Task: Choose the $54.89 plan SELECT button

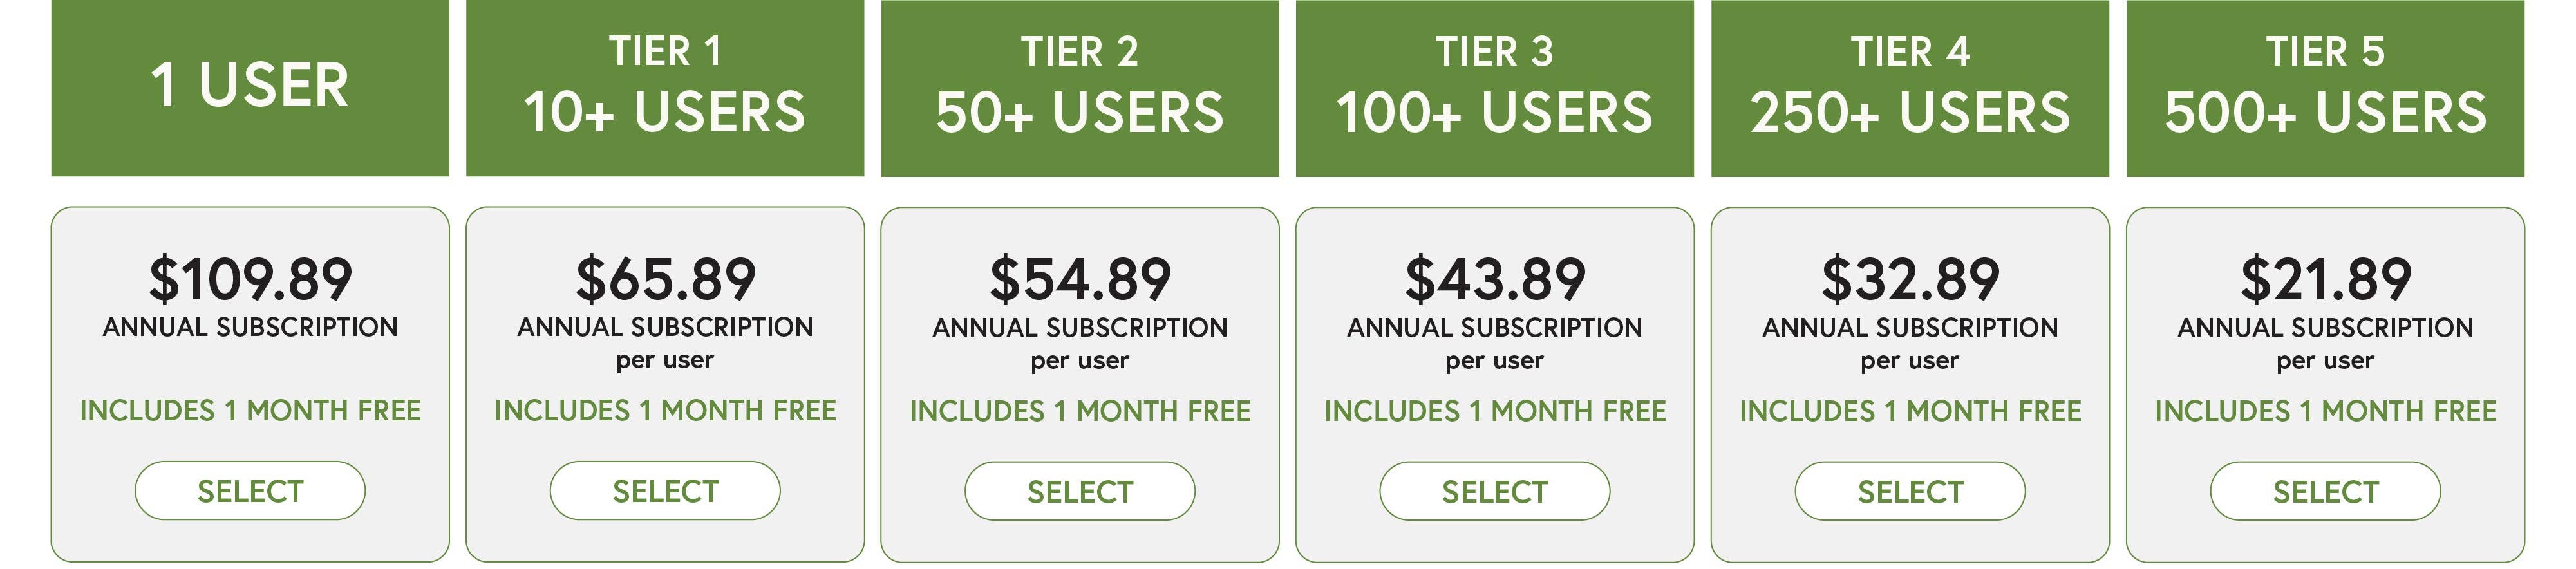Action: coord(1080,491)
